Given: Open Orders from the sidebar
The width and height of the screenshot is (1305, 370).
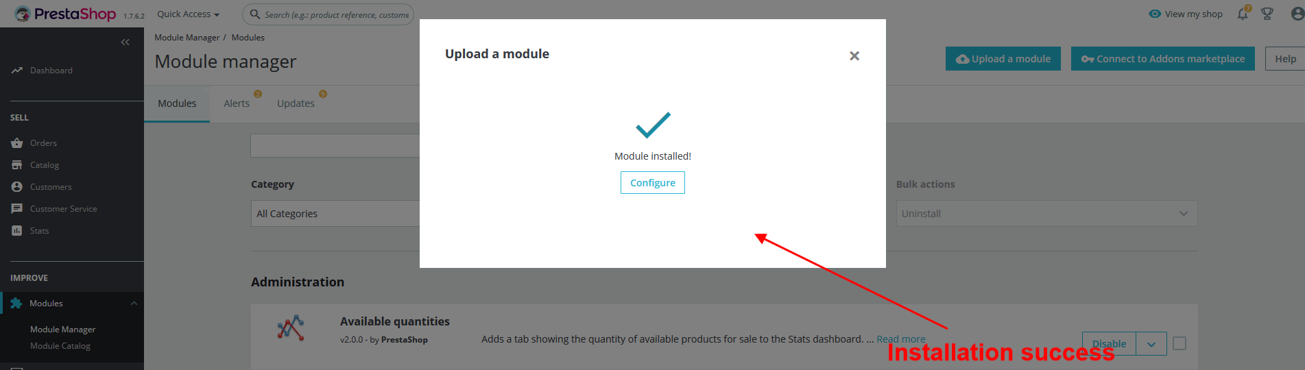Looking at the screenshot, I should click(x=43, y=143).
